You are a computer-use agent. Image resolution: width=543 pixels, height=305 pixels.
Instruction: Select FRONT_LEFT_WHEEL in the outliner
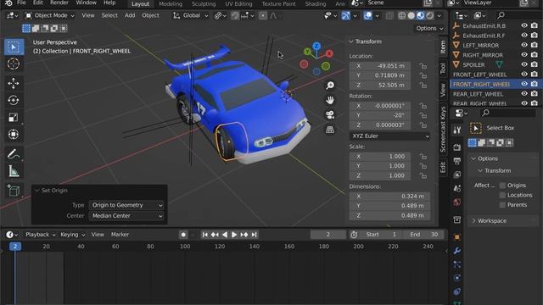pos(479,75)
